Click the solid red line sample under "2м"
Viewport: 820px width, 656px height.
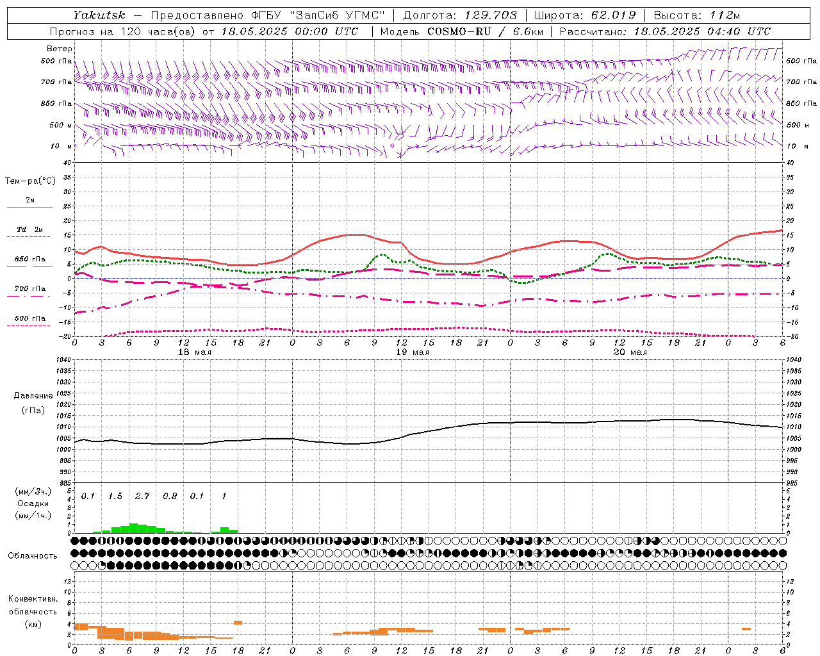click(29, 208)
